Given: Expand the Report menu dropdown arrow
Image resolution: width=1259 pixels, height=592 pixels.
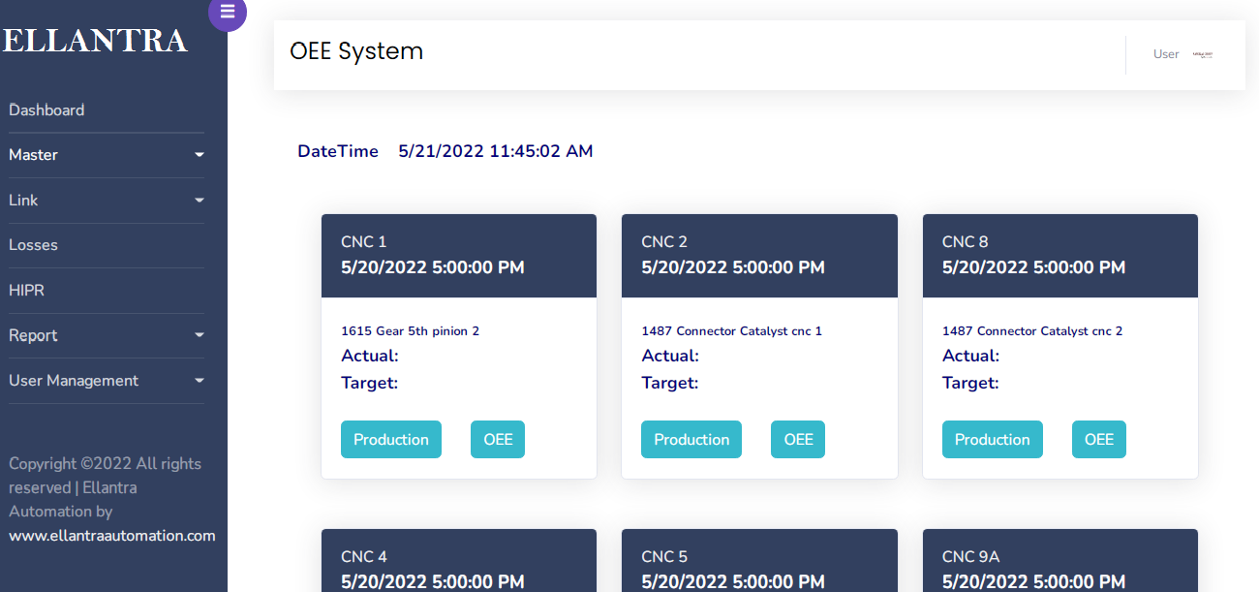Looking at the screenshot, I should point(199,335).
